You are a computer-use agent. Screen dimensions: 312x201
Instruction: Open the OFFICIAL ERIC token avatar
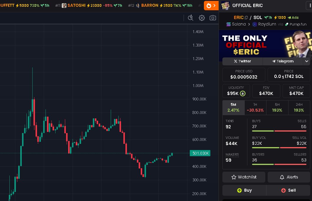225,6
